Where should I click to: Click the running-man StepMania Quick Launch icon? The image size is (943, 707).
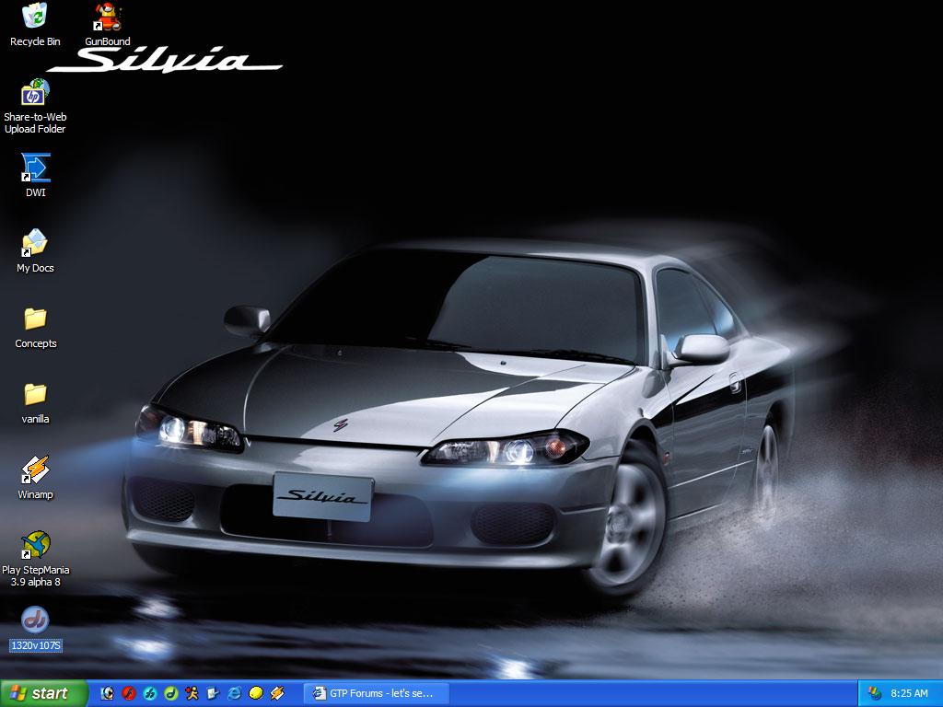coord(192,693)
